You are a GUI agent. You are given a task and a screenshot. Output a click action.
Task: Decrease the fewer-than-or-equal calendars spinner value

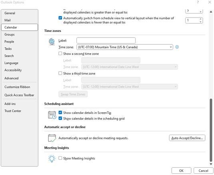(x=200, y=22)
